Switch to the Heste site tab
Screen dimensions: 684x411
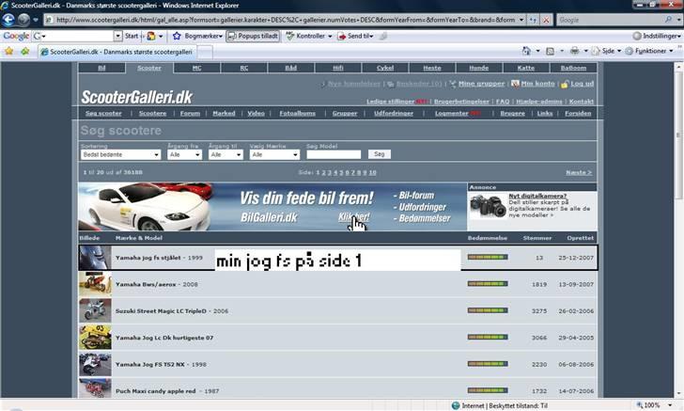click(432, 68)
